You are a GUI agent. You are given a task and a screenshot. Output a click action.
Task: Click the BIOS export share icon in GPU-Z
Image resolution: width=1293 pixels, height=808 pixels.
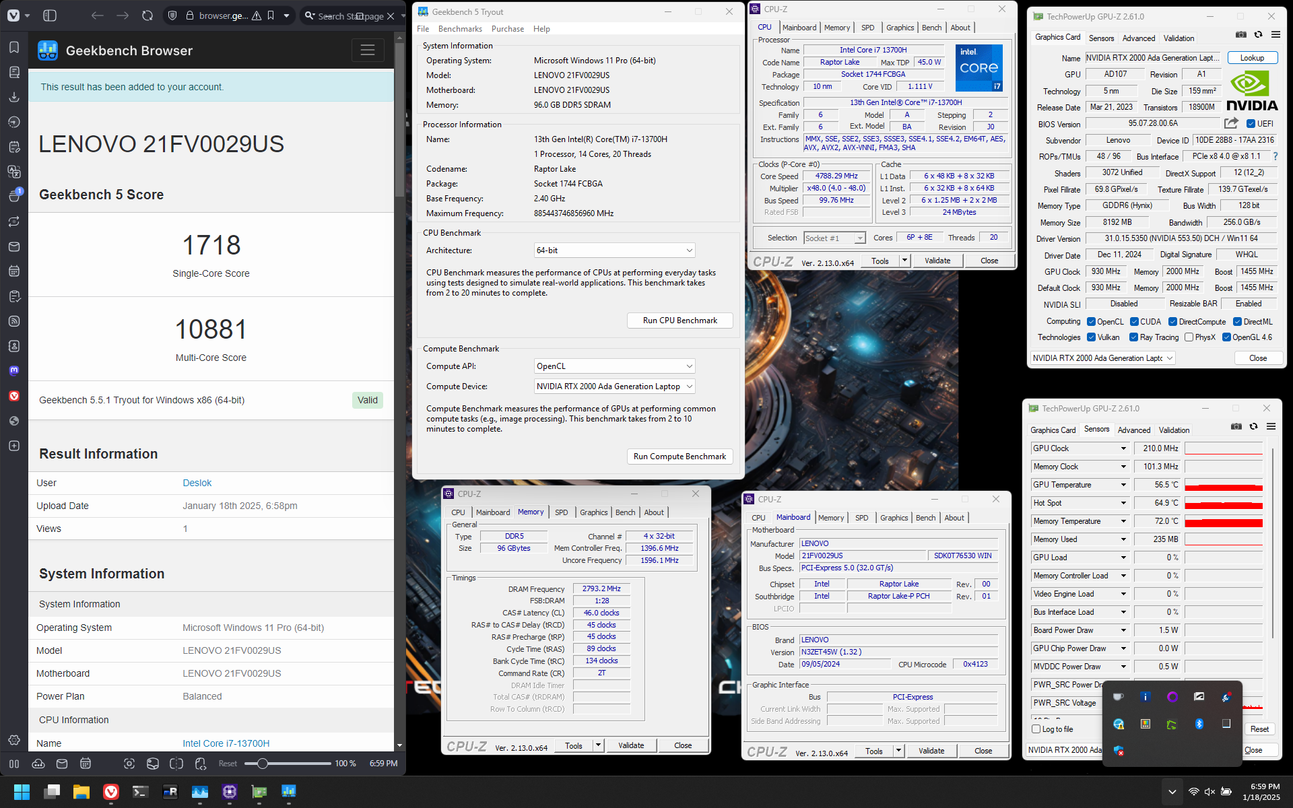click(1231, 123)
